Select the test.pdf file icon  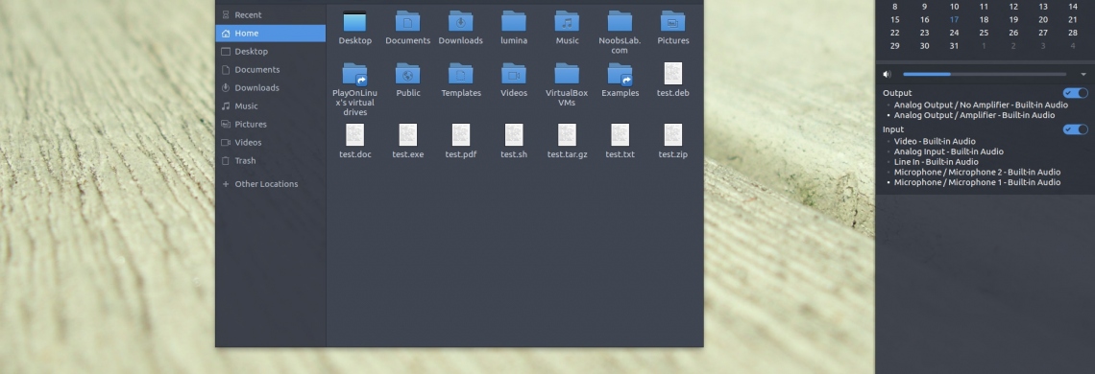461,134
